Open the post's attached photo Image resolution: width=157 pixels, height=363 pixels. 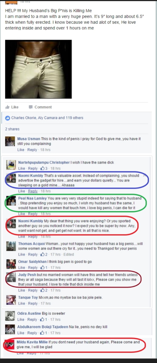(38, 69)
